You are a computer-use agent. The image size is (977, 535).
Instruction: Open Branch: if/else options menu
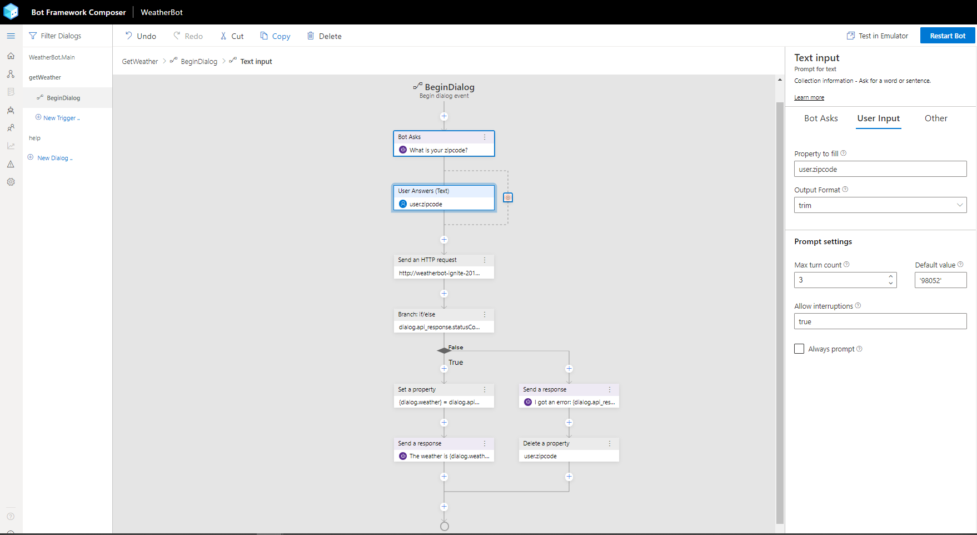[x=485, y=314]
